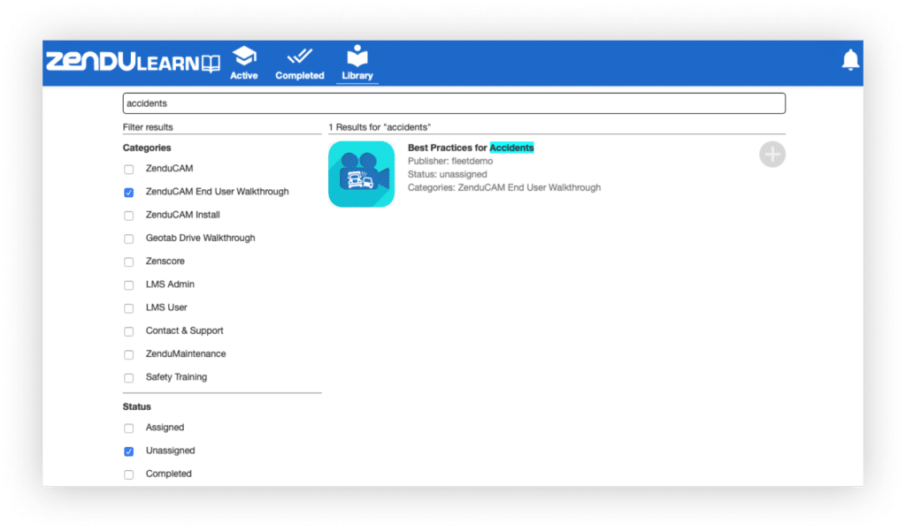906x531 pixels.
Task: Tick the ZenduMaintenance checkbox
Action: (x=129, y=354)
